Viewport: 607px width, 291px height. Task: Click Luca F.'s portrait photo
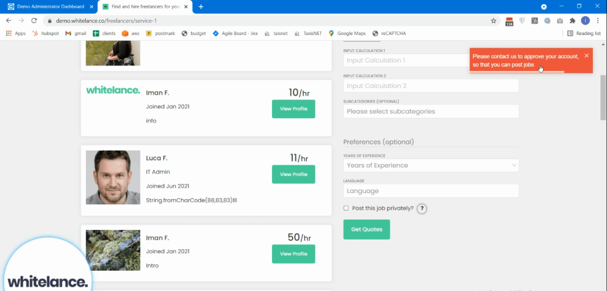[113, 177]
